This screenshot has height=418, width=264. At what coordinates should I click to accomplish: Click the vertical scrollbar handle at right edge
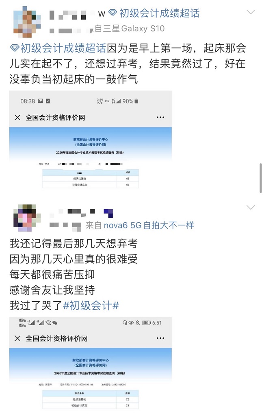(260, 178)
